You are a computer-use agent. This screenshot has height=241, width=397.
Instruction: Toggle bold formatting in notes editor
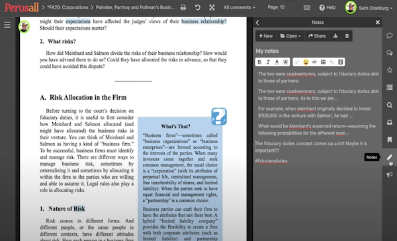pos(259,62)
